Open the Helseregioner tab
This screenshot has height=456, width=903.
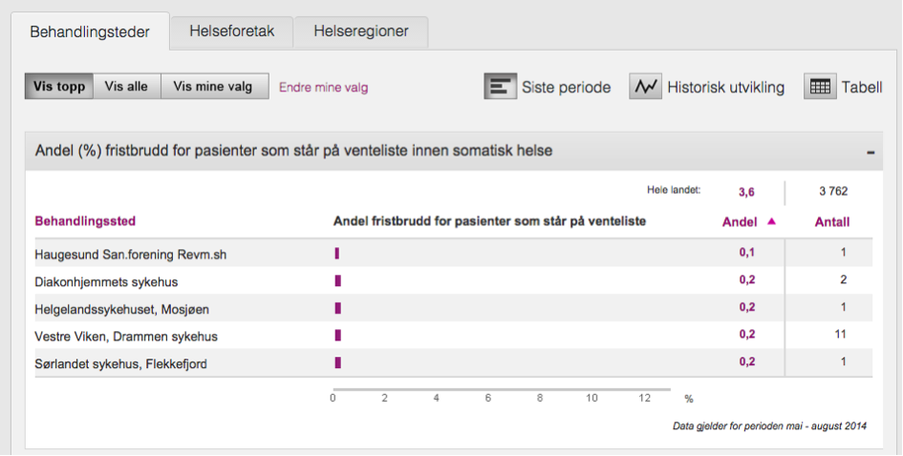(360, 31)
